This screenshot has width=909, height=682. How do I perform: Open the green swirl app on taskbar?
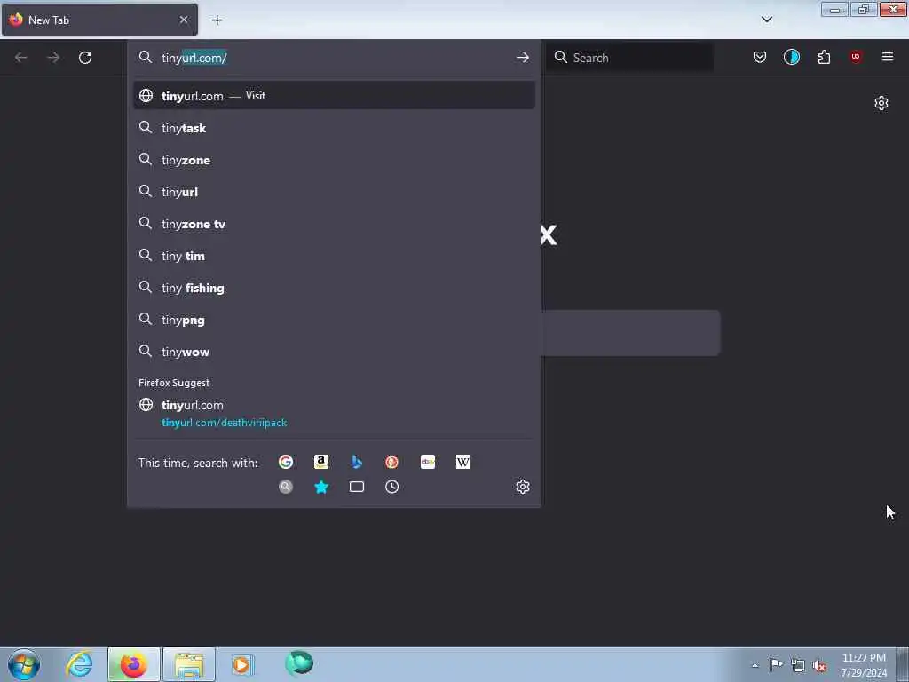(x=299, y=663)
